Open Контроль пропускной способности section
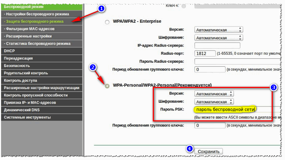 [42, 95]
